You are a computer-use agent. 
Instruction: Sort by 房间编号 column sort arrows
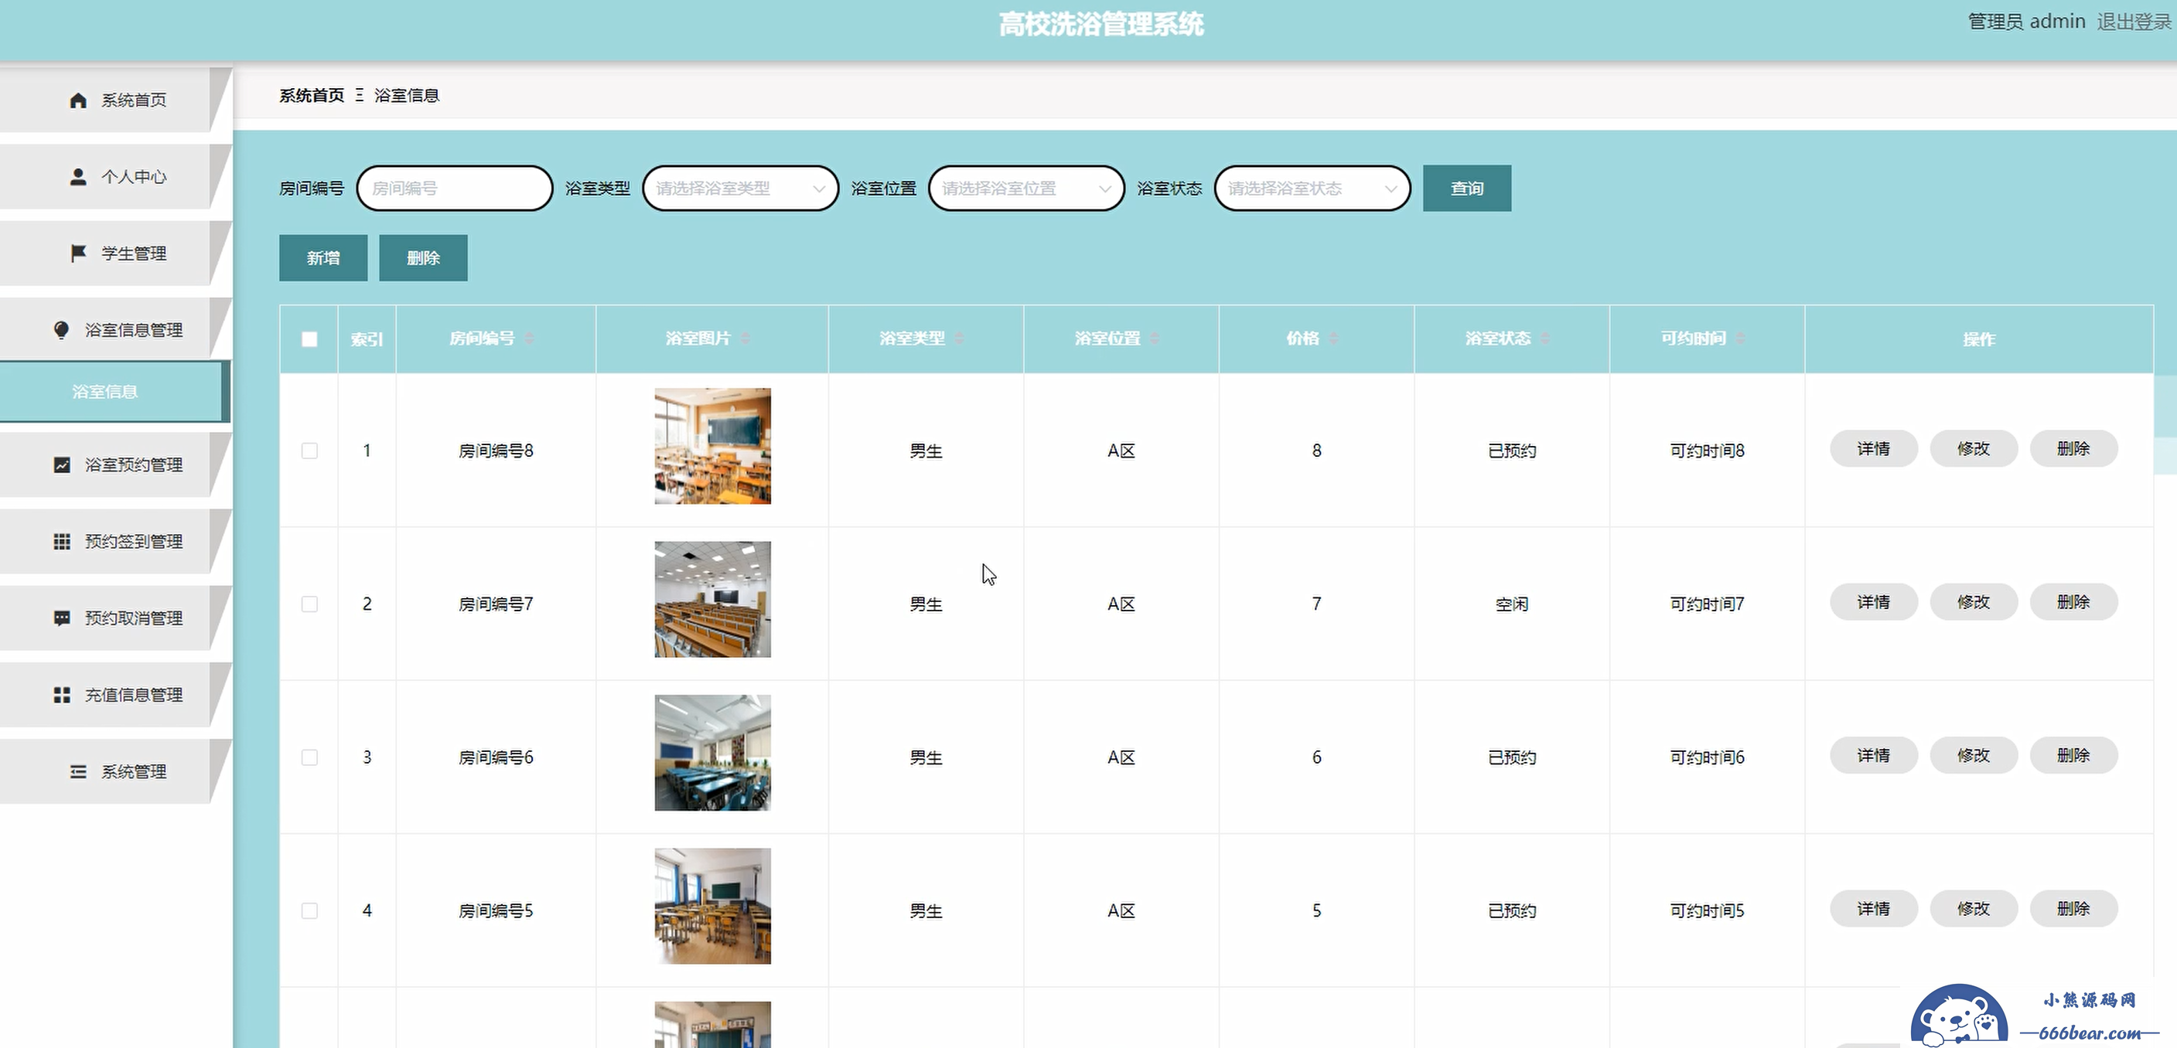[x=529, y=339]
